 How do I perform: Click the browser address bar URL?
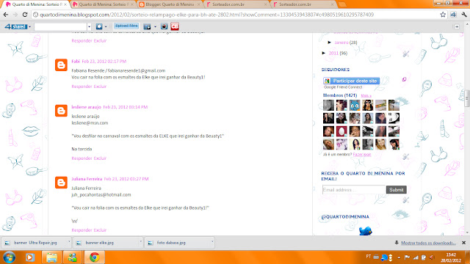(x=207, y=15)
